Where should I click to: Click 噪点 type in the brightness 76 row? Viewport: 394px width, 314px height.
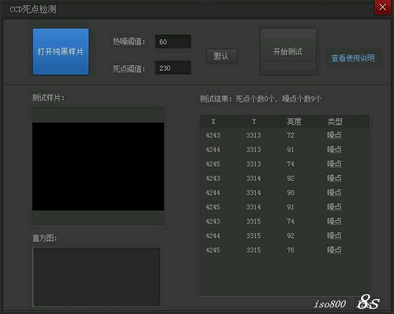click(x=334, y=250)
